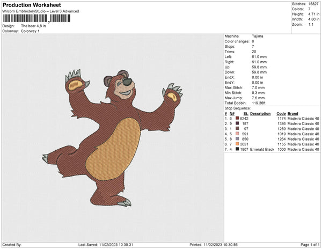Click 'Wilcom EmbroideryStudio – Level 3 Advanced' text

click(x=41, y=11)
